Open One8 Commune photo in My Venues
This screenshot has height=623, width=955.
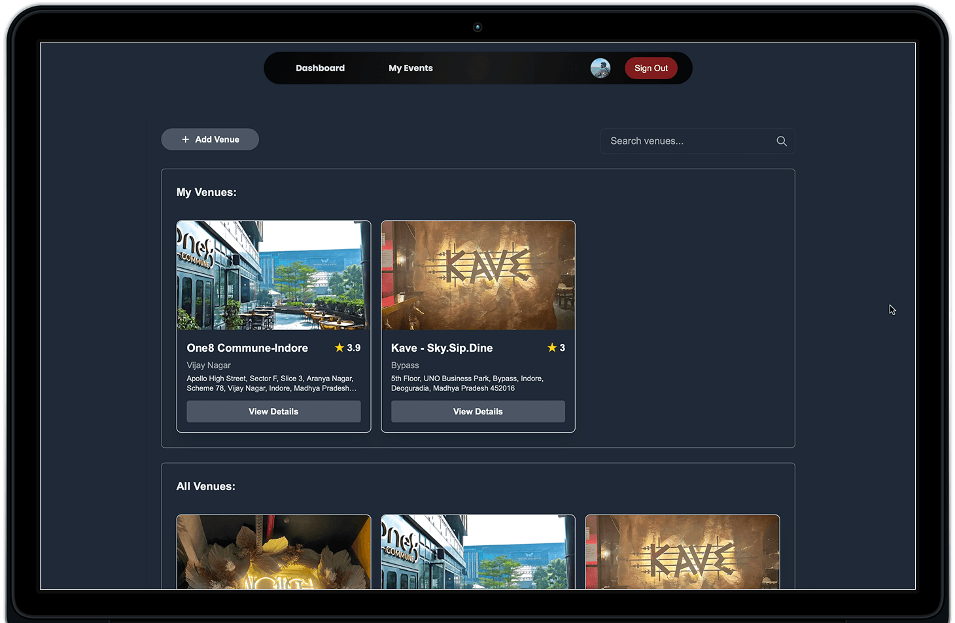[273, 275]
